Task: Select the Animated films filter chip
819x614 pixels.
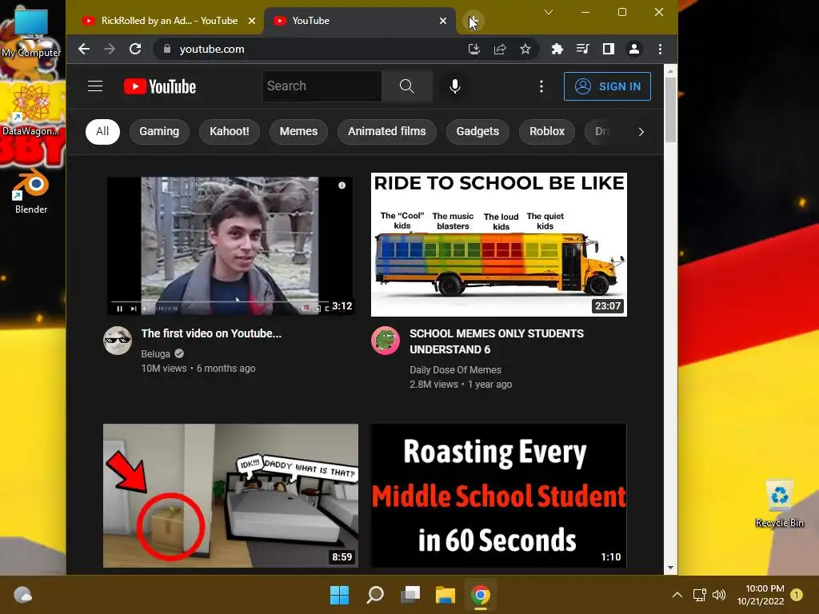Action: [x=387, y=132]
